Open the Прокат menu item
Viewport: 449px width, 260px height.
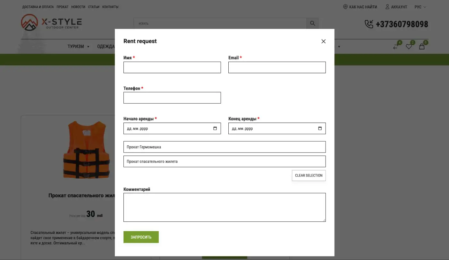(x=63, y=7)
